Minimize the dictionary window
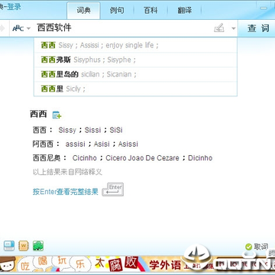The image size is (275, 275). click(x=264, y=8)
